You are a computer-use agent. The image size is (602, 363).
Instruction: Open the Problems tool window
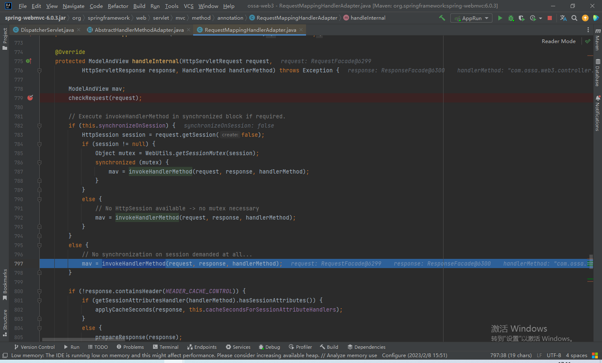coord(130,347)
